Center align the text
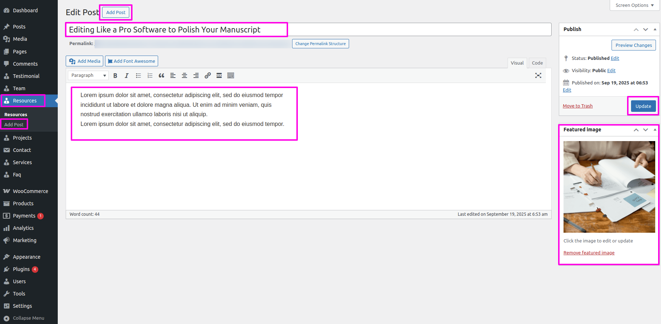This screenshot has height=324, width=661. pyautogui.click(x=184, y=75)
